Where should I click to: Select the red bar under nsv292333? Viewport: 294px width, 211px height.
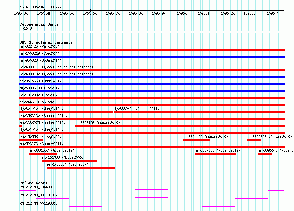click(x=70, y=161)
